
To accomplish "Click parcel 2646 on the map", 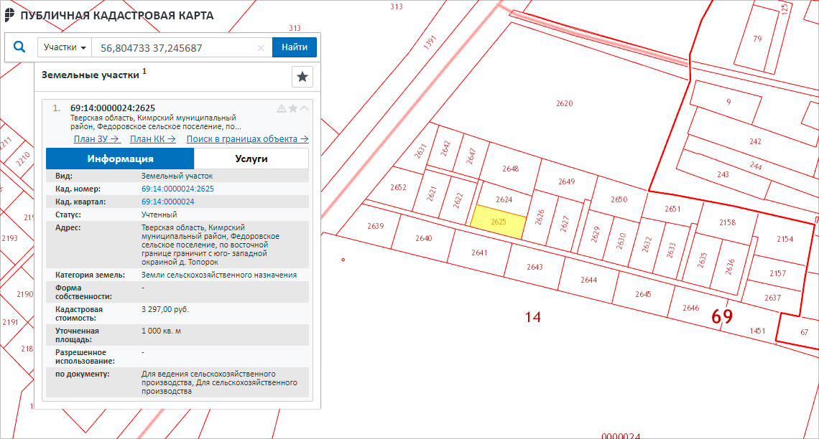I will (690, 308).
